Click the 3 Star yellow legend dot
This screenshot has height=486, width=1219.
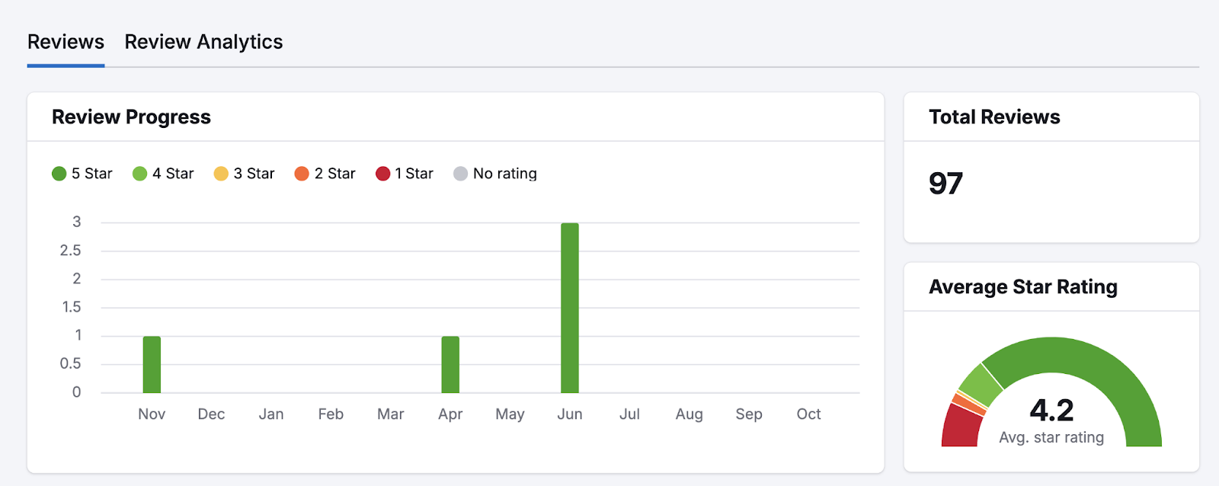click(221, 173)
